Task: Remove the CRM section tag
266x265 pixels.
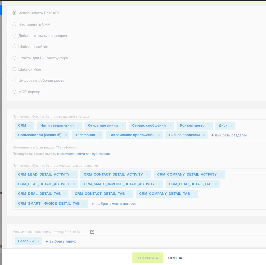Action: [31, 125]
